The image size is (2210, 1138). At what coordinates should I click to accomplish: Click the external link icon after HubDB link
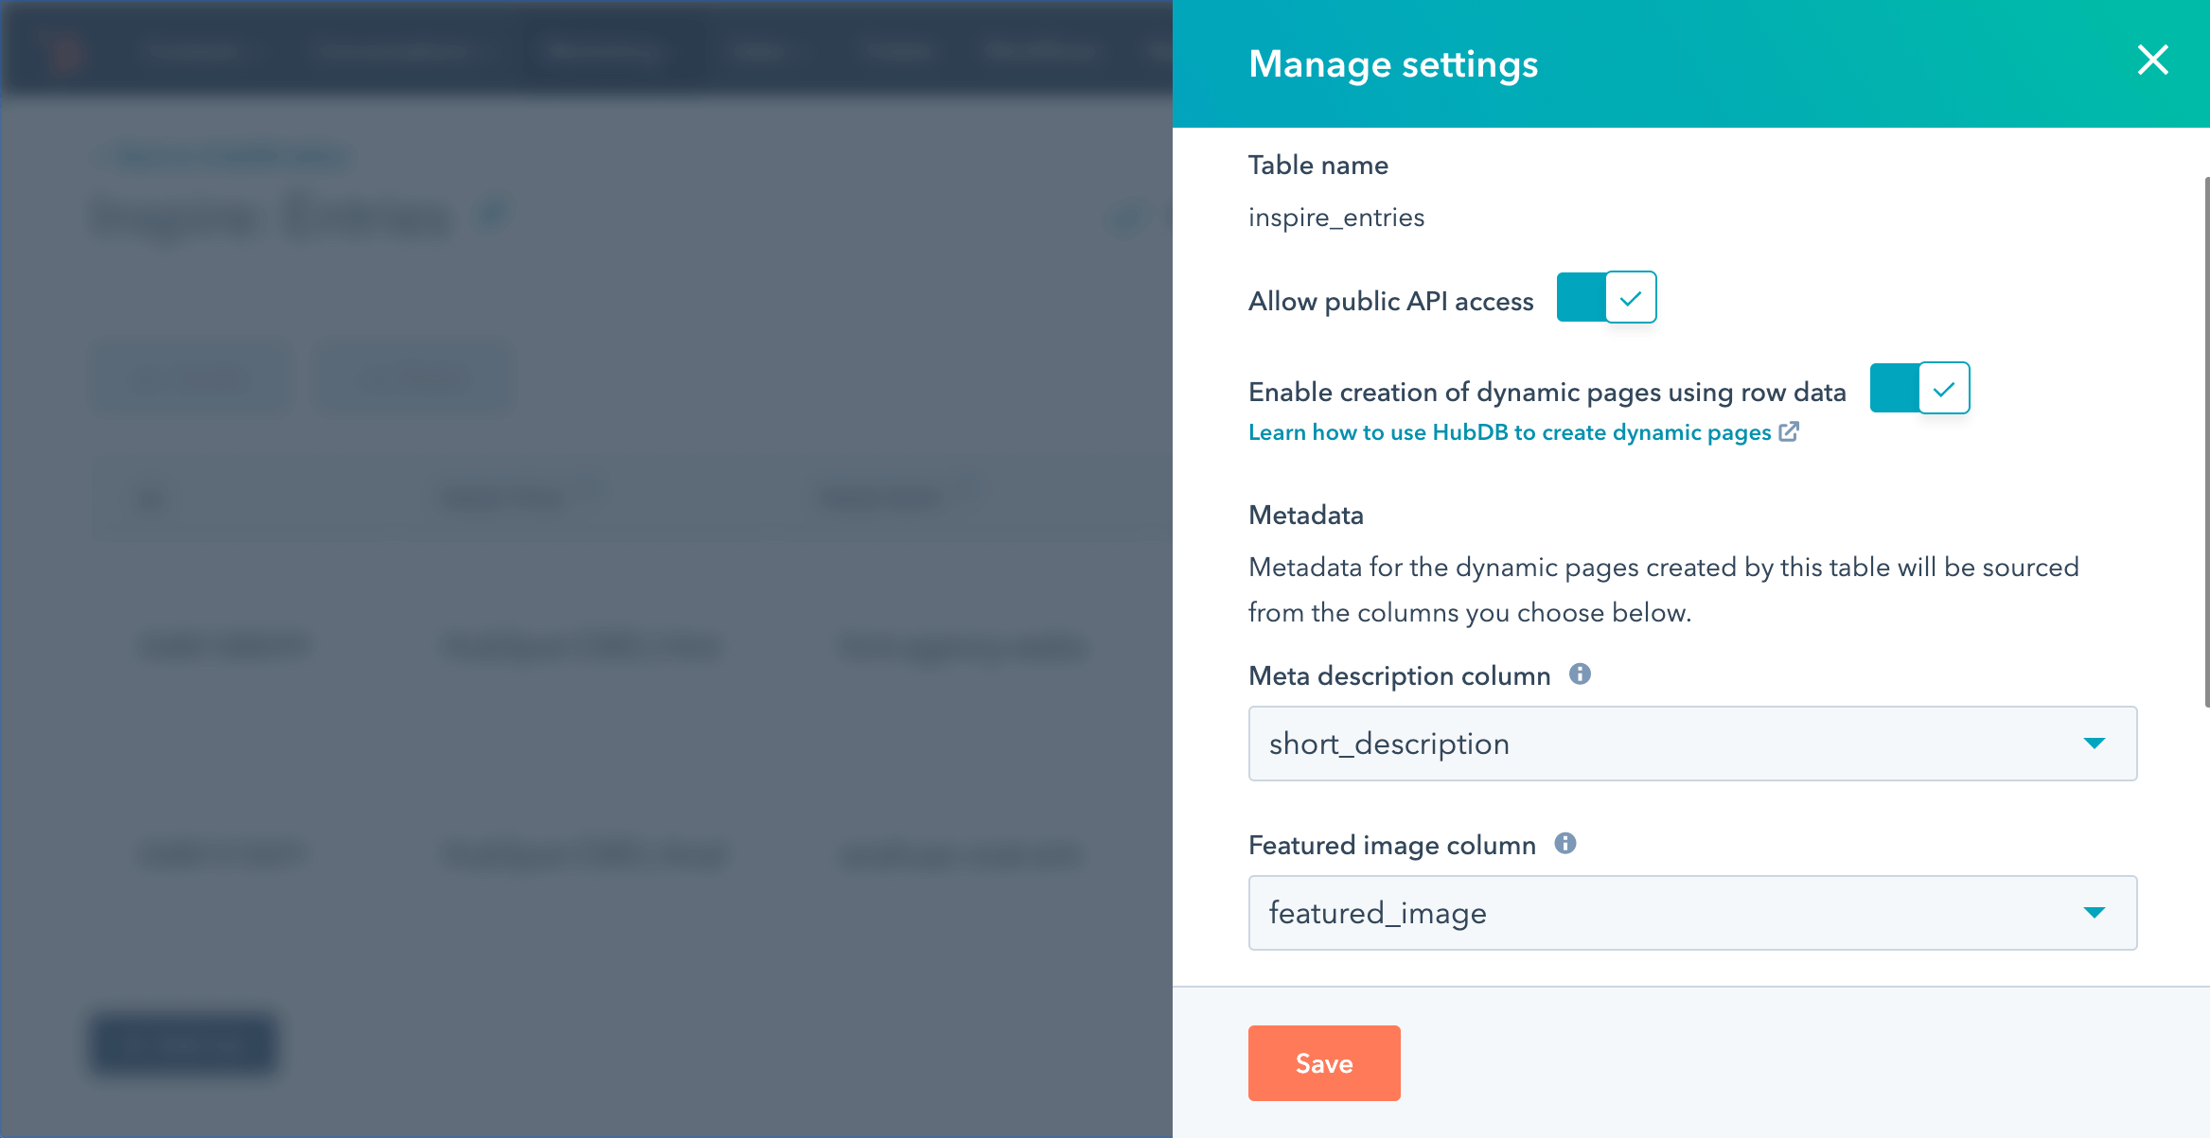click(x=1789, y=432)
